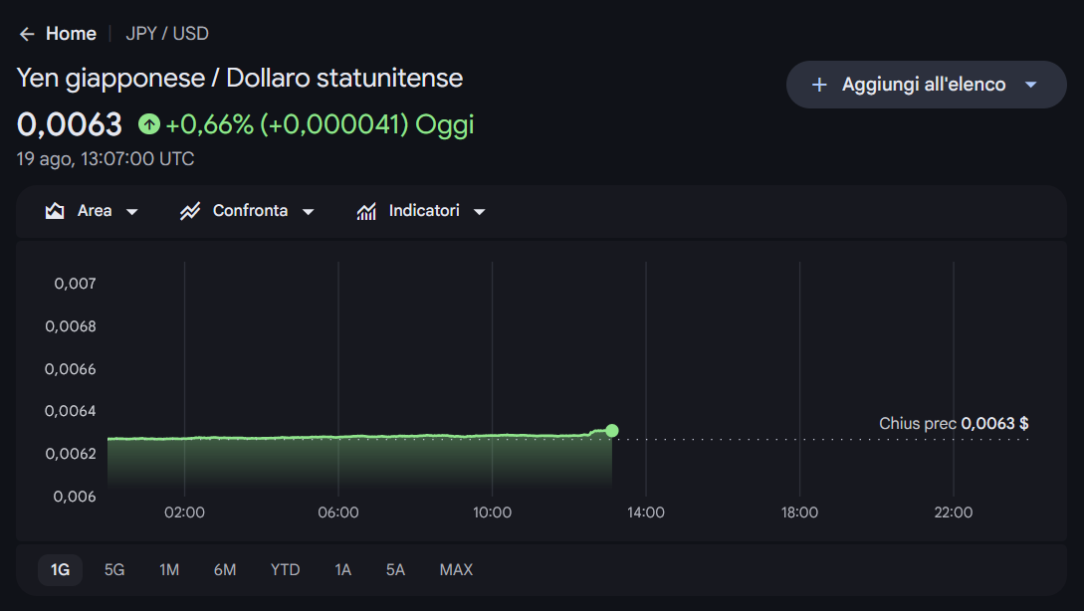Choose the 1A time range
The width and height of the screenshot is (1084, 611).
(342, 570)
